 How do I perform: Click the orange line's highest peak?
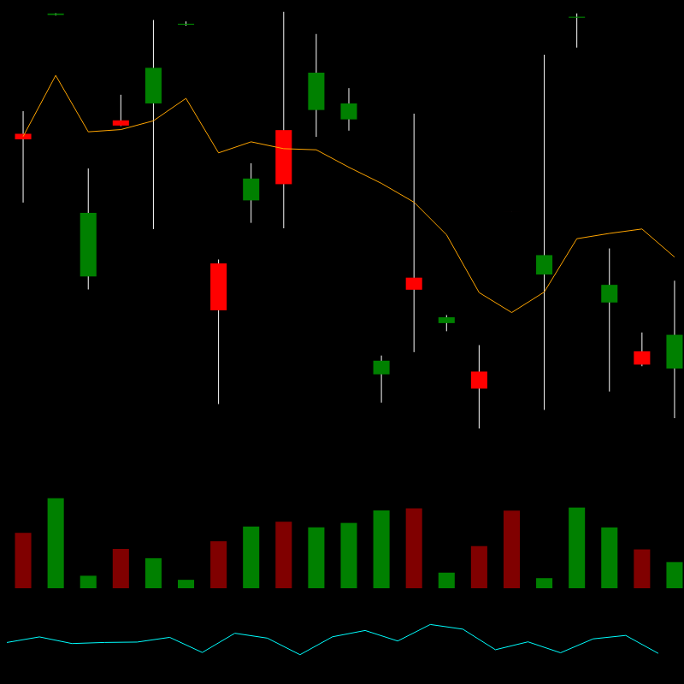tap(56, 76)
